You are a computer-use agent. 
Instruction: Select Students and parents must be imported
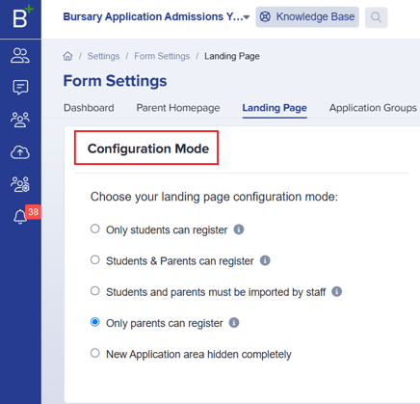pos(95,291)
